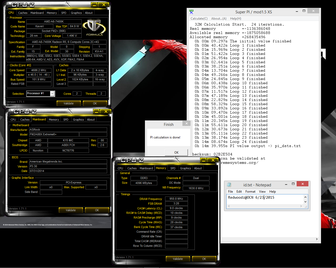
Task: Click the motherboard model FM2A88X Extreme6+
Action: [54, 134]
